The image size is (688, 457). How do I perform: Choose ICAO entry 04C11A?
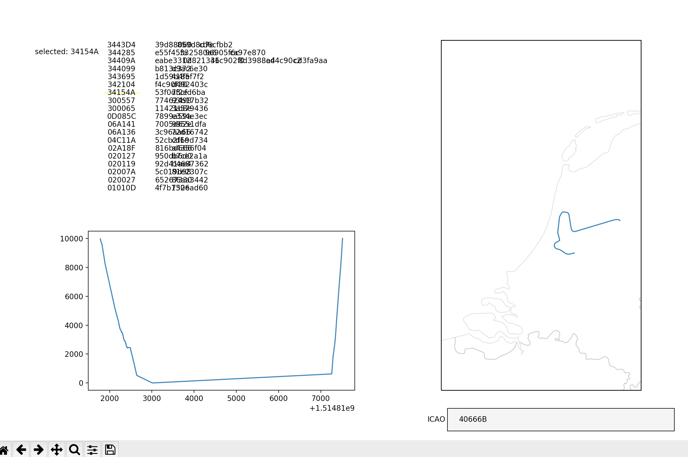(121, 140)
